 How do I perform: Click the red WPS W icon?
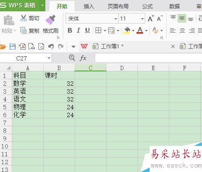pos(84,47)
